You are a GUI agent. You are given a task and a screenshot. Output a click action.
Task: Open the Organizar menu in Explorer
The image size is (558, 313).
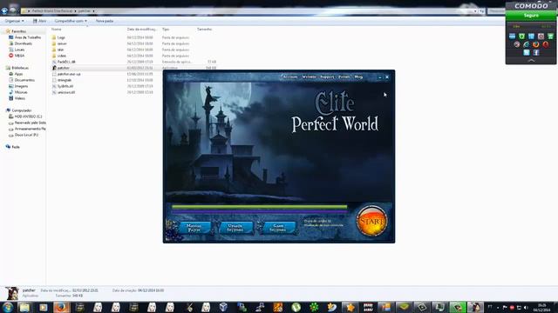coord(15,21)
